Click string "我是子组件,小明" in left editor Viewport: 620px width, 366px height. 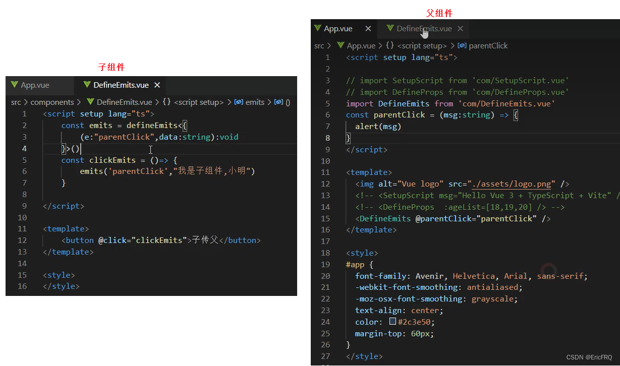coord(212,171)
